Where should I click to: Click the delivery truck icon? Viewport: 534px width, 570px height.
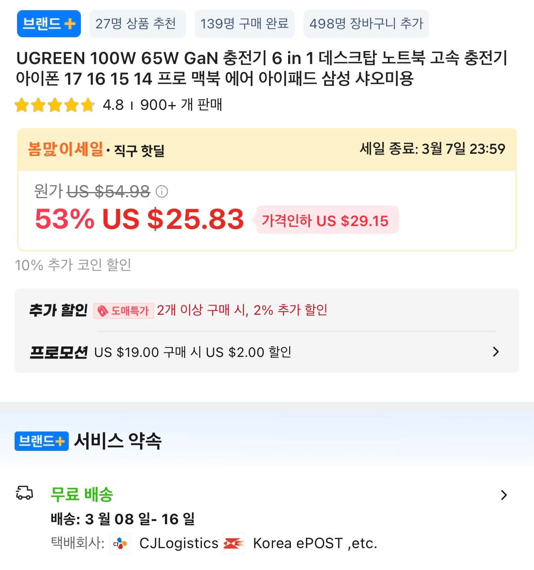pyautogui.click(x=24, y=493)
